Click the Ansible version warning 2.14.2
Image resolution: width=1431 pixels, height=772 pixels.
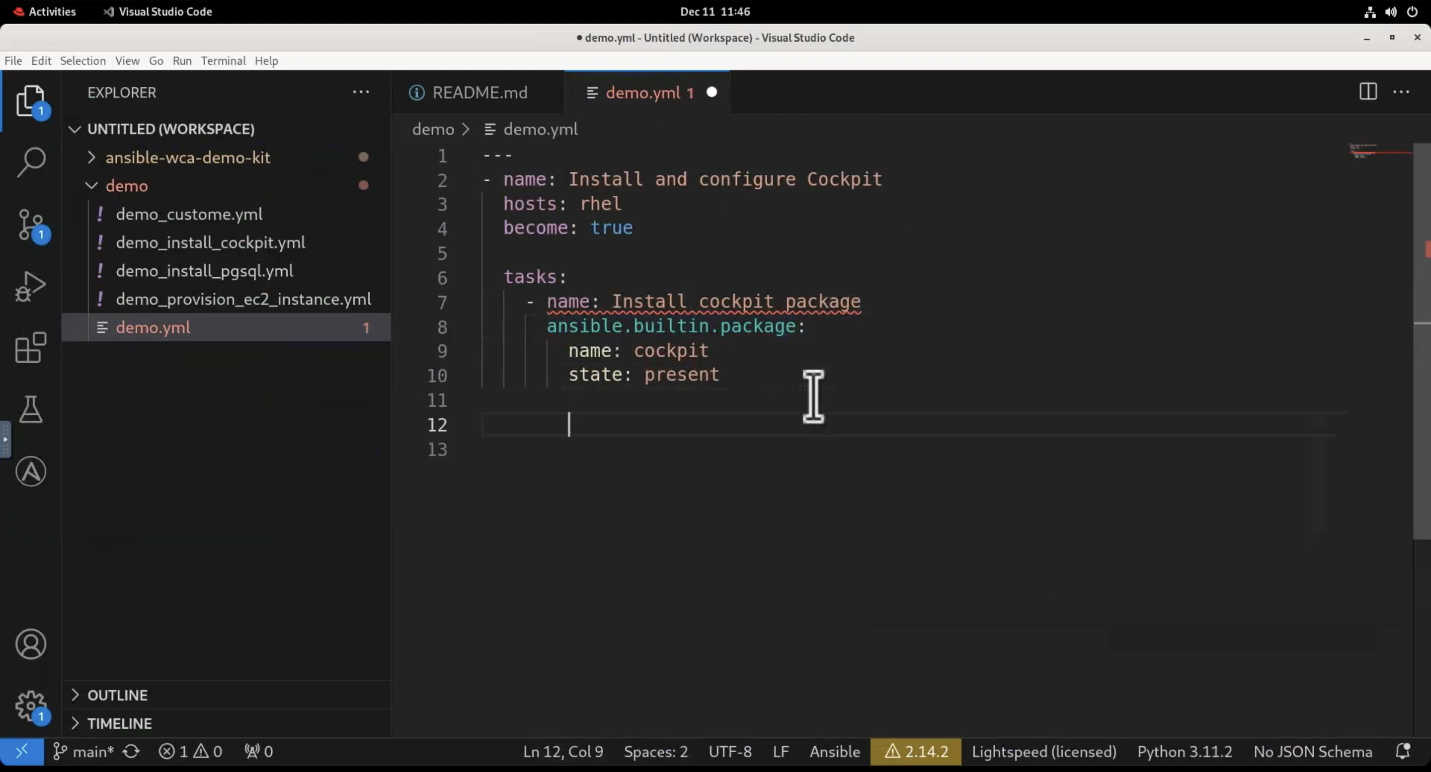coord(915,752)
